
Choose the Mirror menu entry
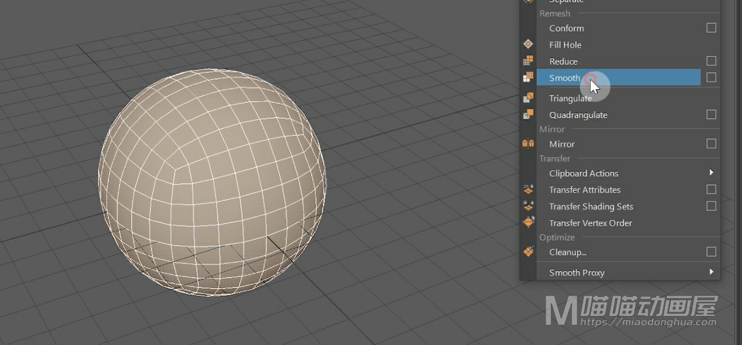coord(562,144)
